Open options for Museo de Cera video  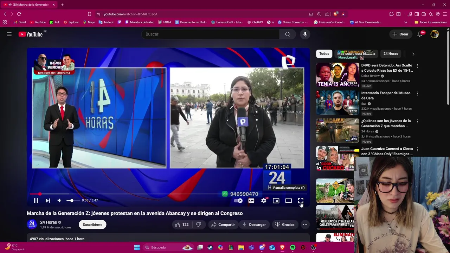pos(418,94)
